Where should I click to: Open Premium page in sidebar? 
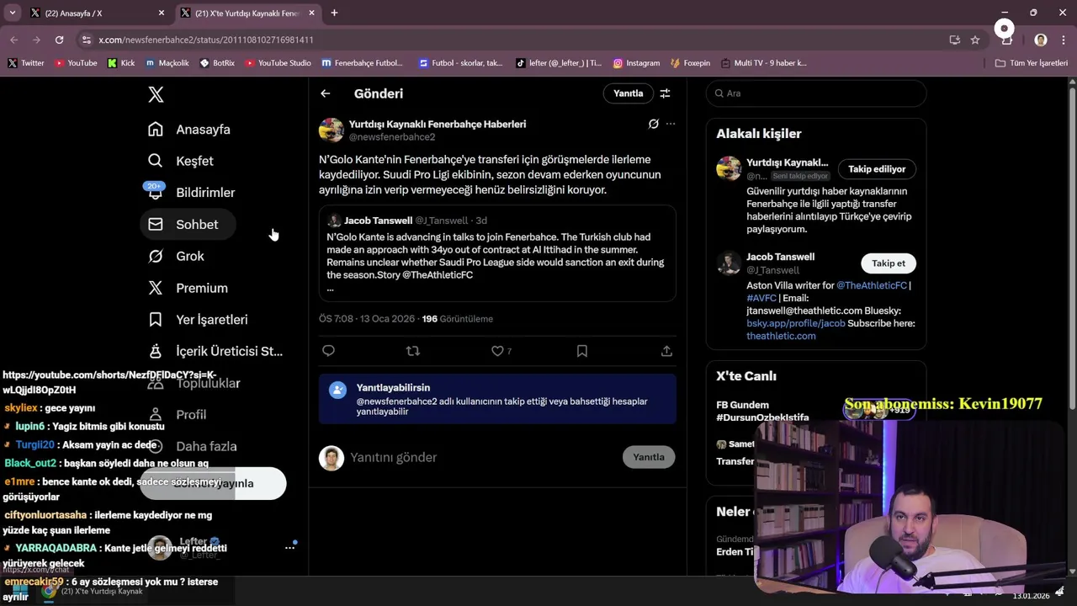[x=188, y=288]
